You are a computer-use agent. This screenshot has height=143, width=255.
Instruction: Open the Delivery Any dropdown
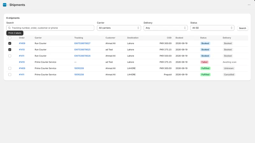pyautogui.click(x=165, y=28)
